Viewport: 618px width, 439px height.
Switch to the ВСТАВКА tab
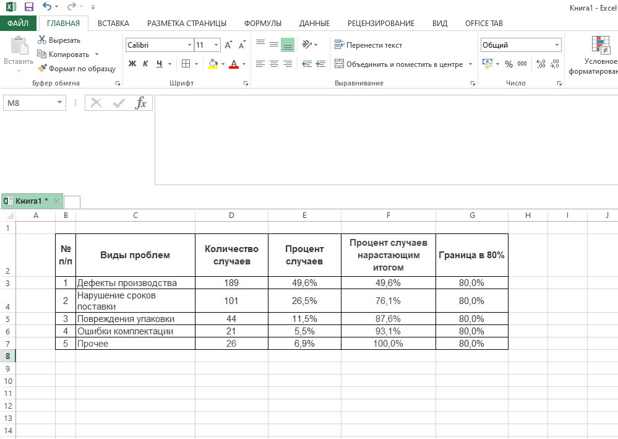pyautogui.click(x=113, y=24)
